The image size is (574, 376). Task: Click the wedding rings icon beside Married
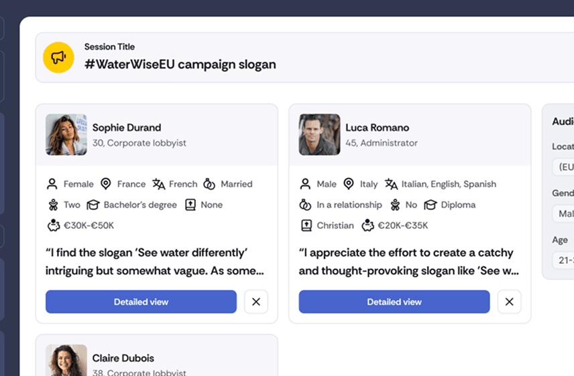coord(209,184)
